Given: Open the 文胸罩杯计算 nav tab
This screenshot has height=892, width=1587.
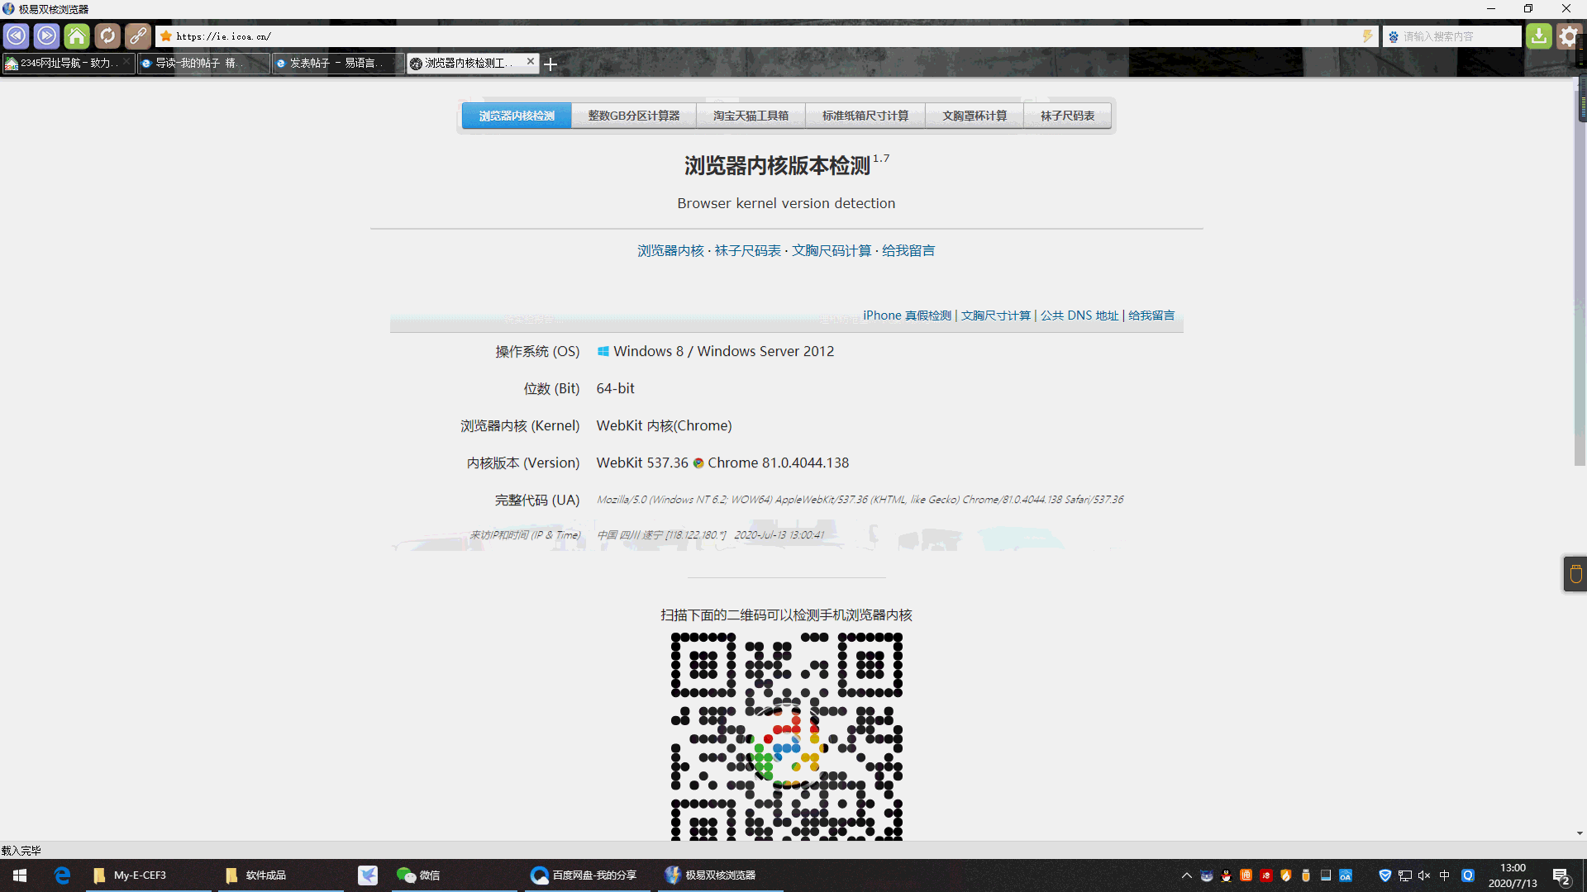Looking at the screenshot, I should [x=975, y=116].
